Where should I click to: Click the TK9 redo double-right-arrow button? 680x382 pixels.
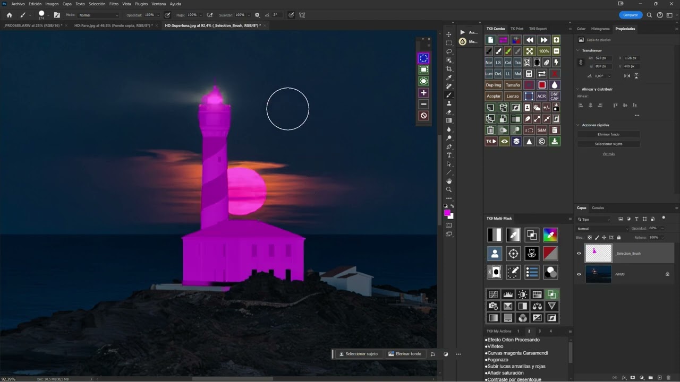point(543,40)
